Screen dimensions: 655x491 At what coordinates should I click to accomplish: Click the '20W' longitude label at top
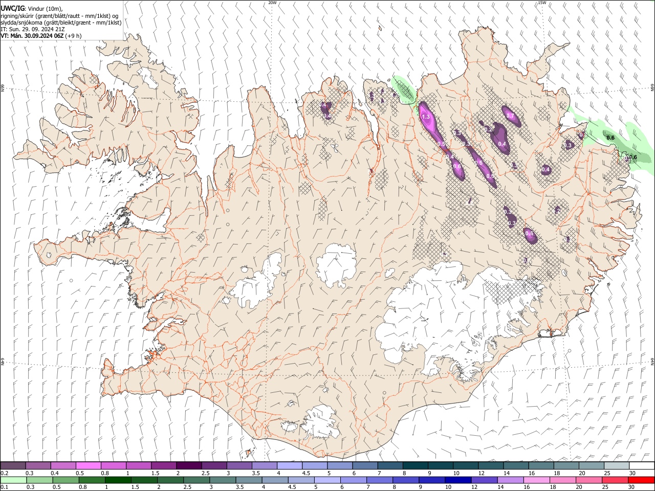tap(272, 3)
